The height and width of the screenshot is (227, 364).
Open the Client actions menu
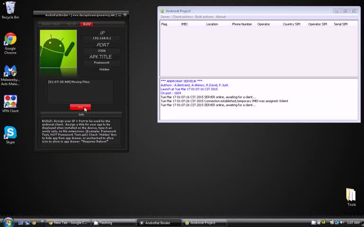tap(182, 17)
